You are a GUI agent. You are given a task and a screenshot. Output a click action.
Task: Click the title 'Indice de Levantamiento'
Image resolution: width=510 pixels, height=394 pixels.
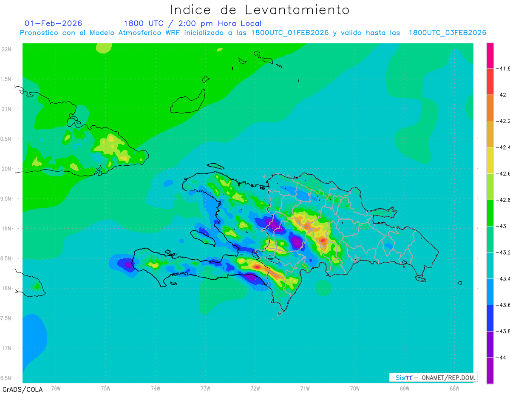260,9
